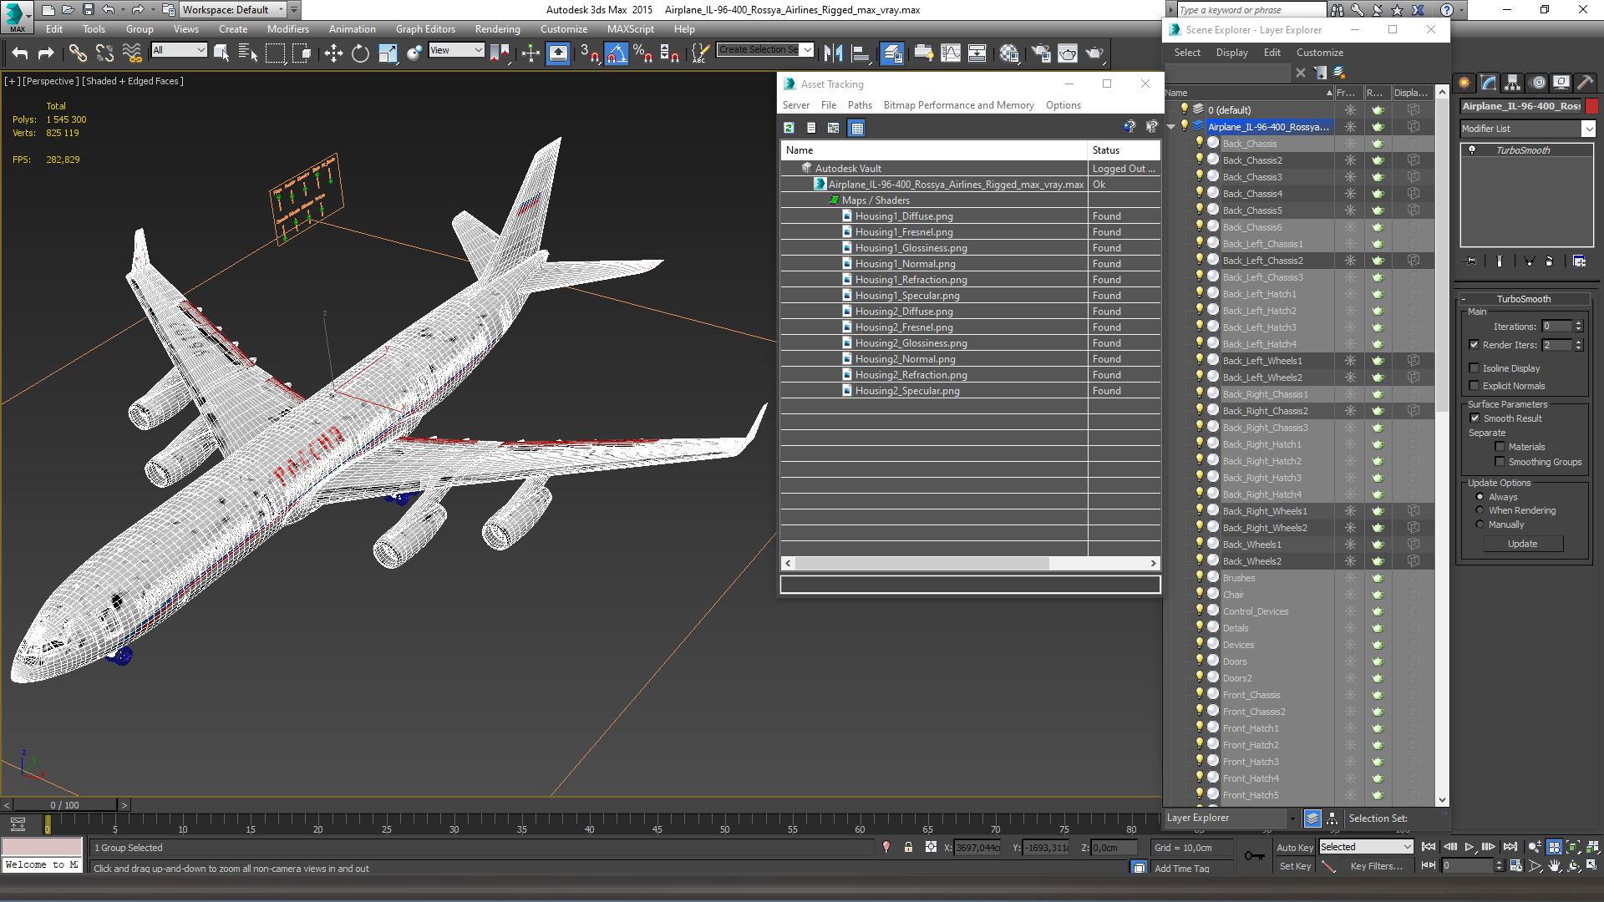The image size is (1604, 902).
Task: Select the Manually radio button in Update Options
Action: (1480, 524)
